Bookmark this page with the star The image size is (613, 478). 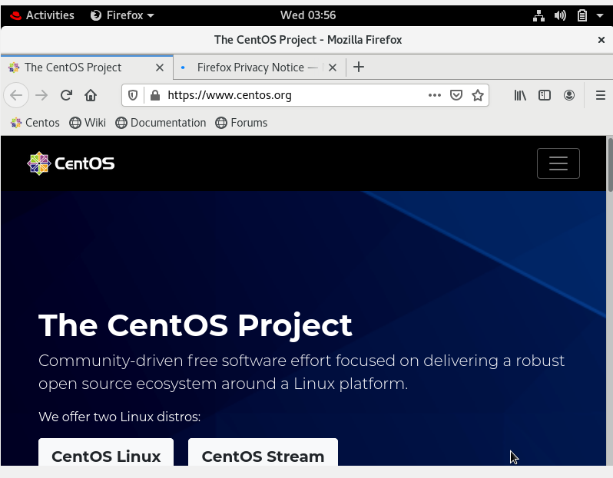tap(478, 95)
